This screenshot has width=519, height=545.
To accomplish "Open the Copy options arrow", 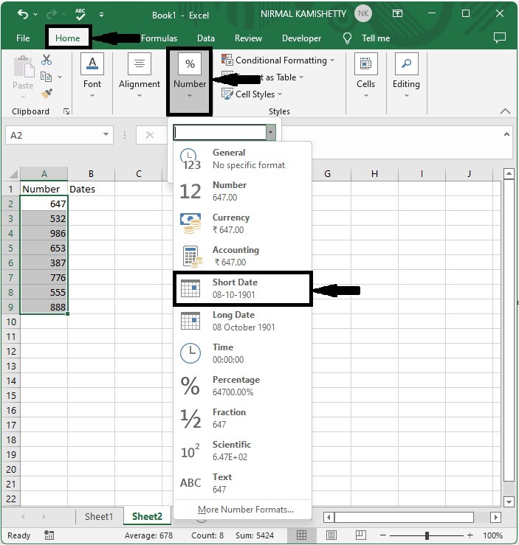I will (60, 77).
